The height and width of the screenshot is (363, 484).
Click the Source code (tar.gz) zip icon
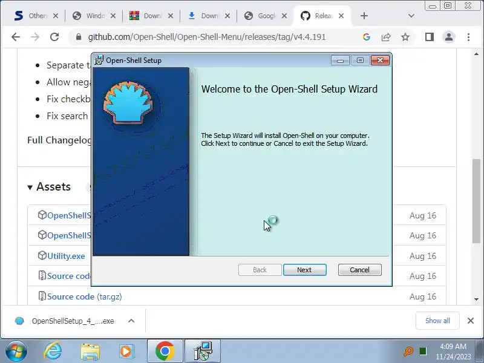42,296
